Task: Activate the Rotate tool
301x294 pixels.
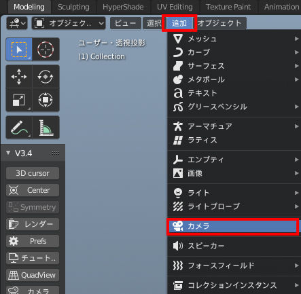Action: coord(46,77)
